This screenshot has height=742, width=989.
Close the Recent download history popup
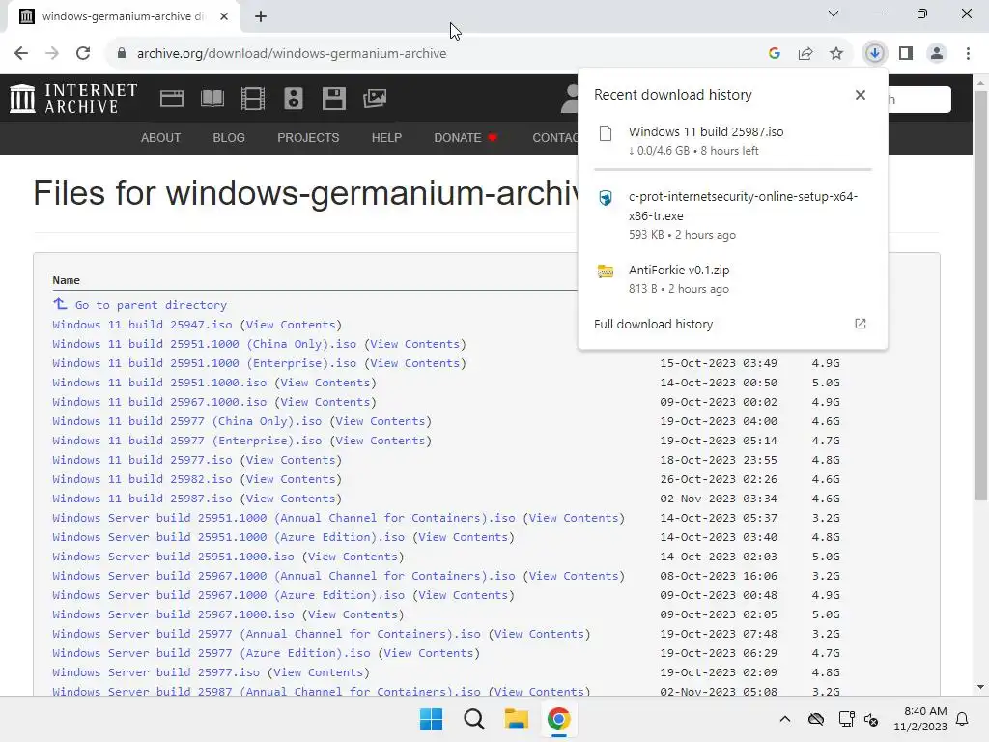(861, 95)
